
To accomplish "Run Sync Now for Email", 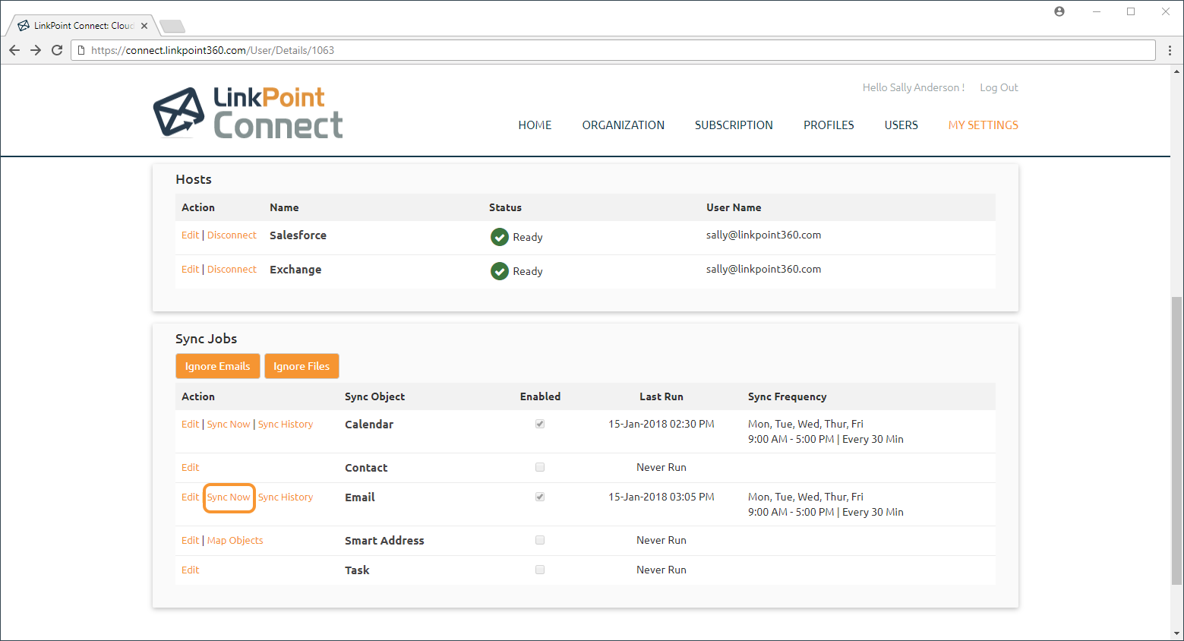I will pos(229,497).
